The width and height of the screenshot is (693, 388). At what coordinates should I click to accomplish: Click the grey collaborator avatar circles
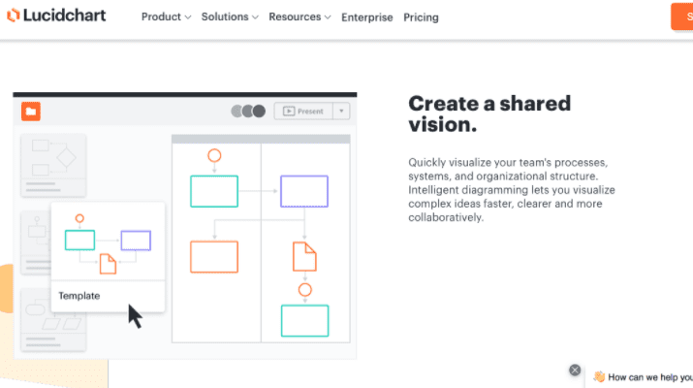point(248,111)
